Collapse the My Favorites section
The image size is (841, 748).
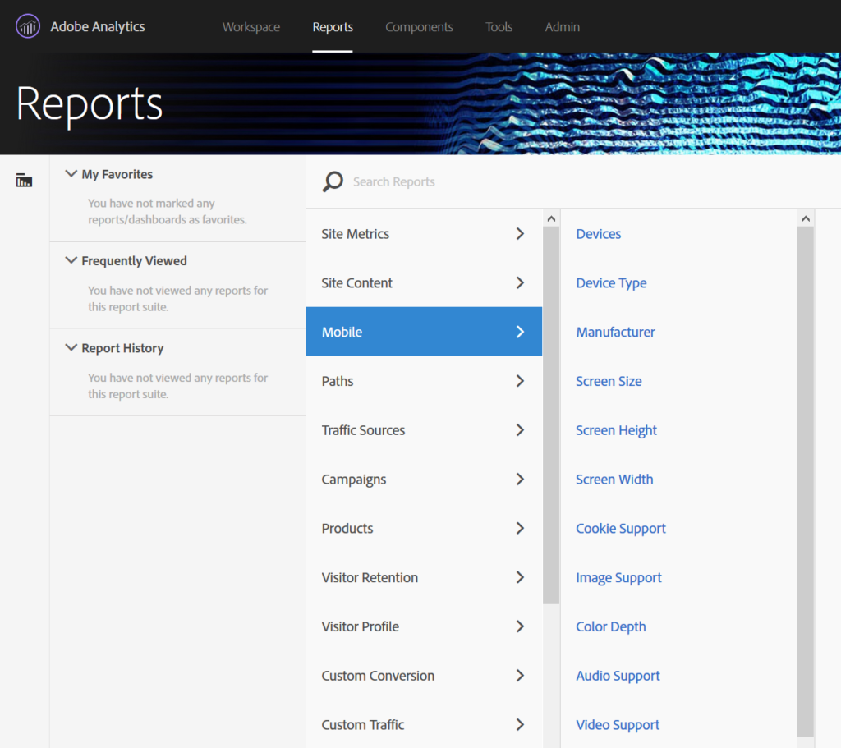(x=71, y=174)
